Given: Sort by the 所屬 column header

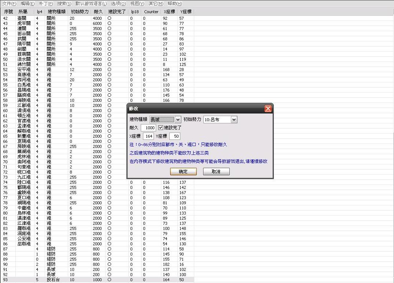Looking at the screenshot, I should click(x=25, y=12).
